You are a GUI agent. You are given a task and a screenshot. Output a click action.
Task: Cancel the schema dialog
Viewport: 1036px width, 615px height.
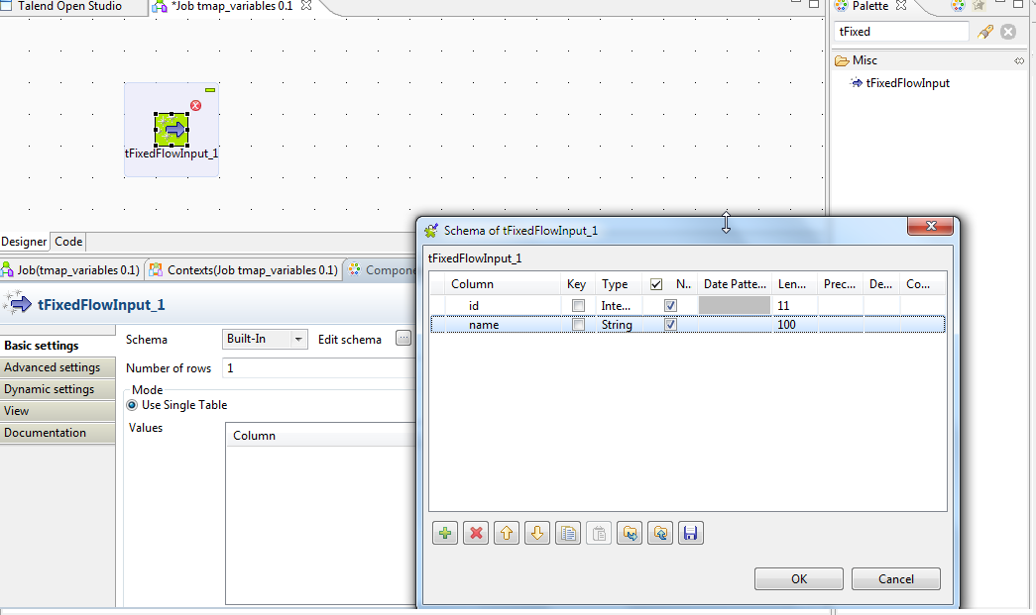coord(896,578)
